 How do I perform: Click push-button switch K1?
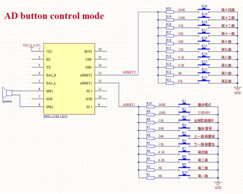coord(184,105)
